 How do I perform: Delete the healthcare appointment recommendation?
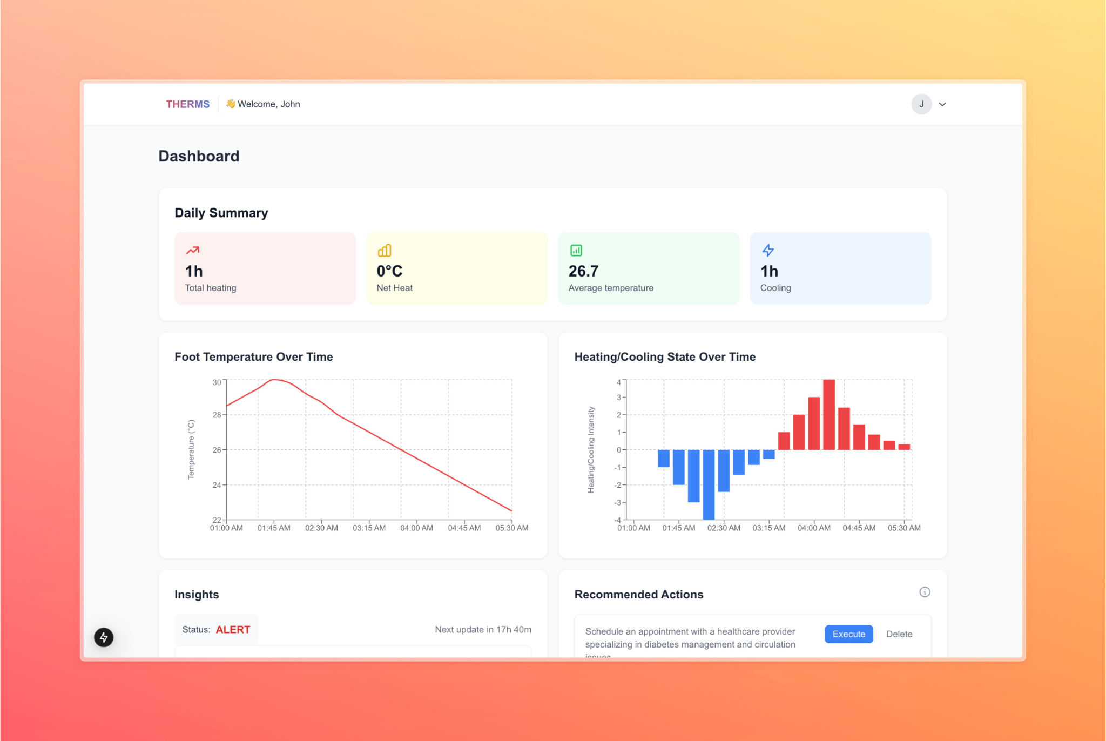coord(899,634)
